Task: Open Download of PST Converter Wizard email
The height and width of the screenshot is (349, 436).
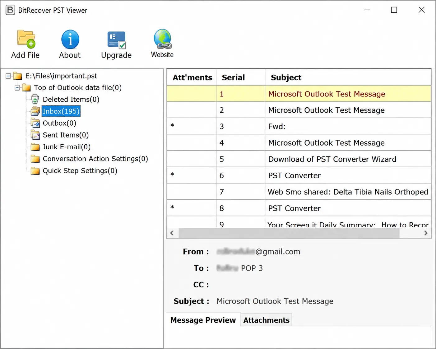Action: point(332,159)
